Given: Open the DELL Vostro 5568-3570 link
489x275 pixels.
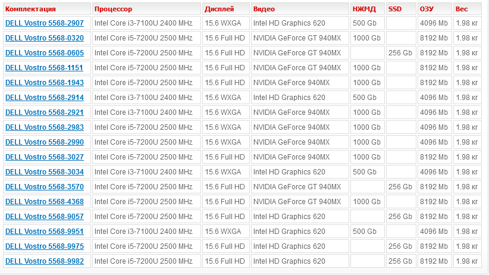Looking at the screenshot, I should click(45, 187).
